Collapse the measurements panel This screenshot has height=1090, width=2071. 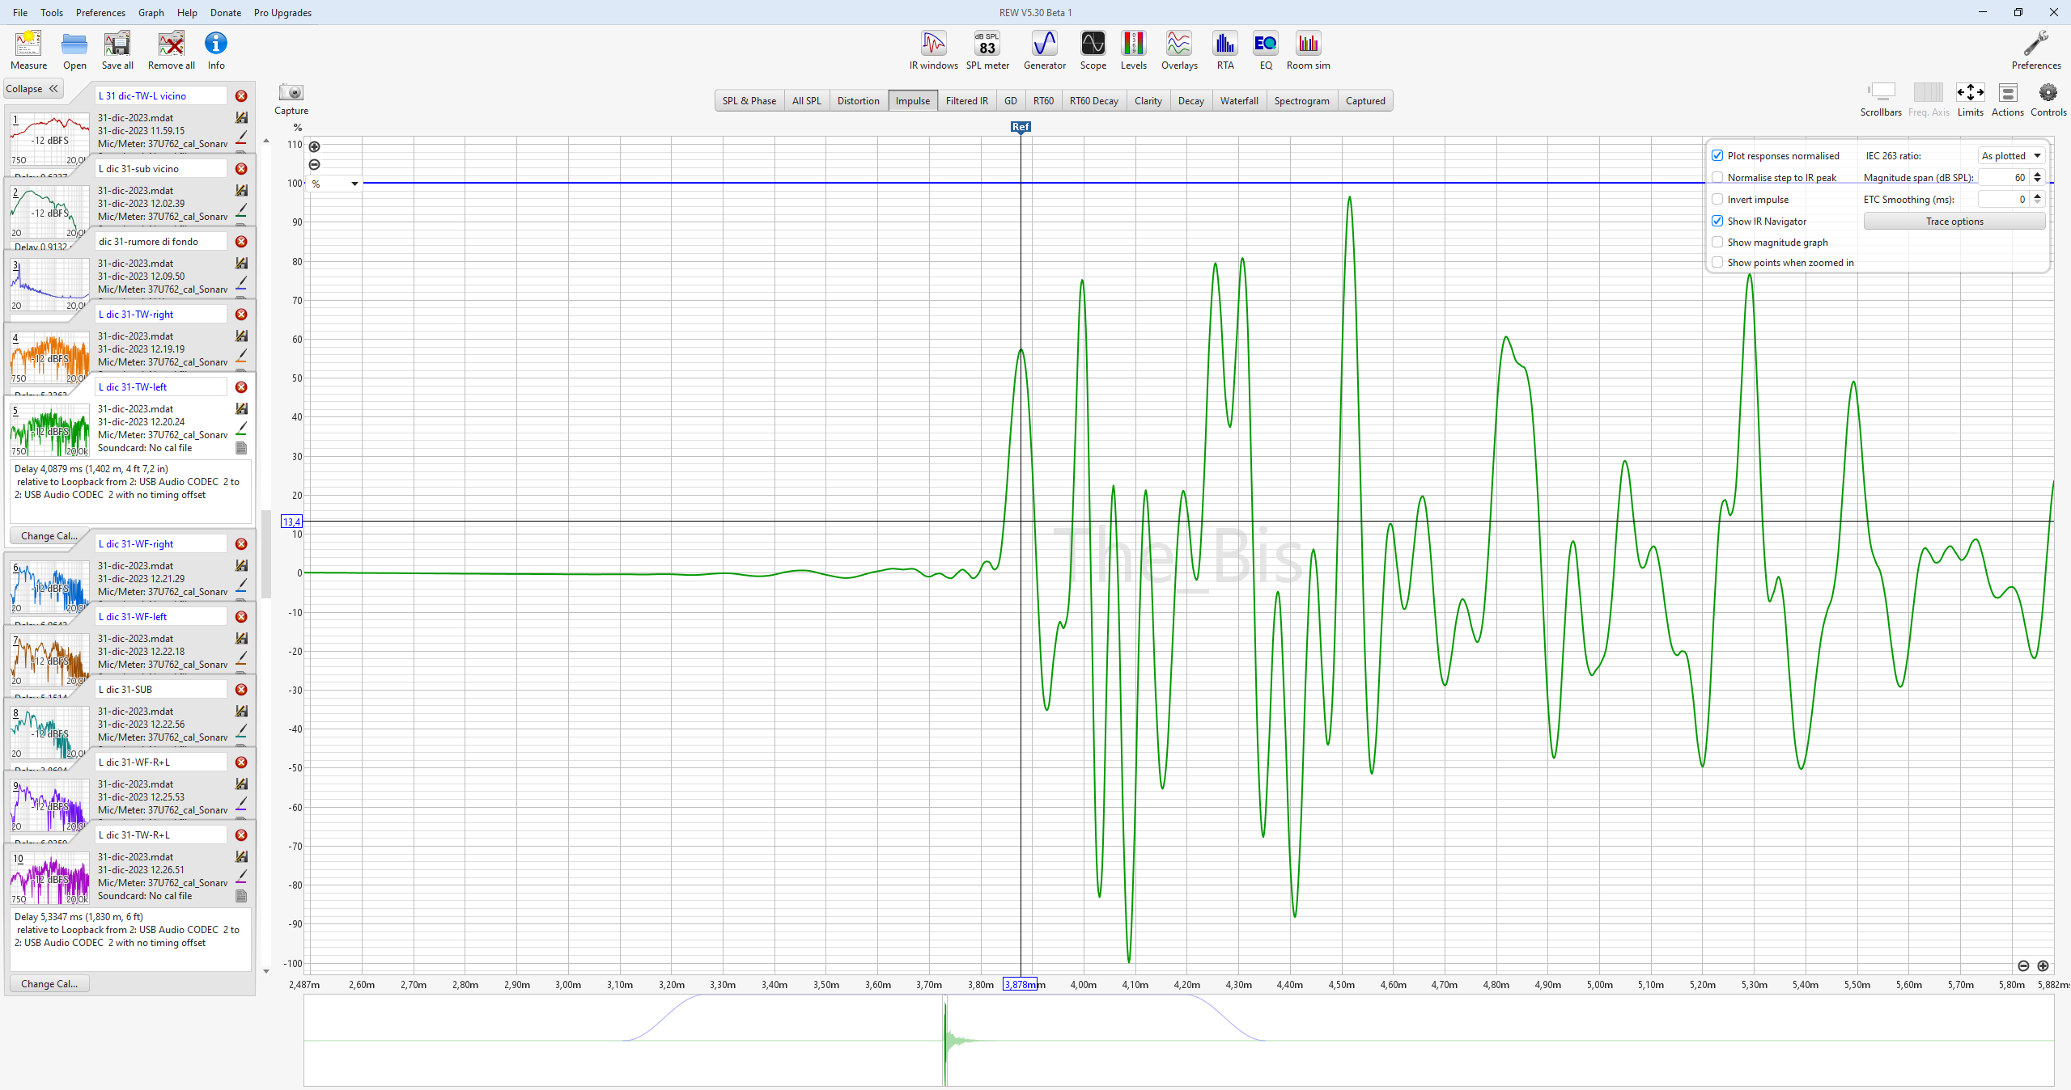click(x=32, y=89)
